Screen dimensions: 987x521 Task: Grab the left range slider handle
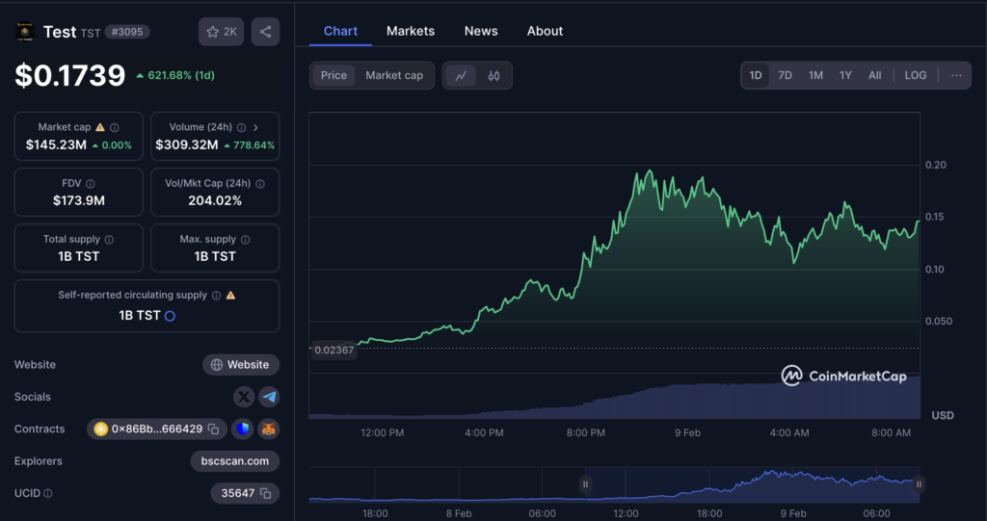click(585, 484)
